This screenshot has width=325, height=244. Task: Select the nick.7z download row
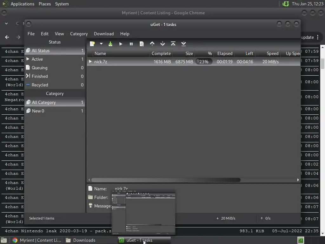[194, 62]
